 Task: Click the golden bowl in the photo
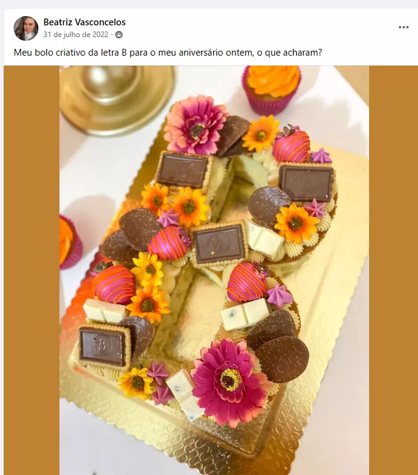tap(117, 97)
